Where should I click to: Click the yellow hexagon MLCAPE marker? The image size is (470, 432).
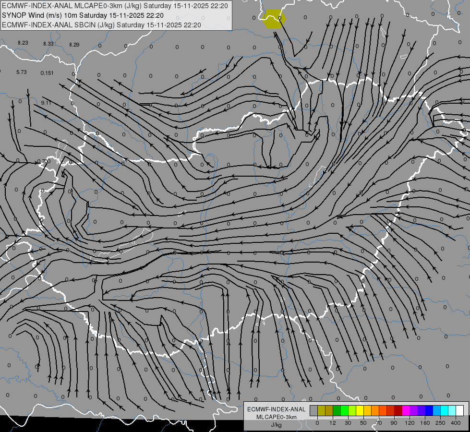[x=273, y=19]
